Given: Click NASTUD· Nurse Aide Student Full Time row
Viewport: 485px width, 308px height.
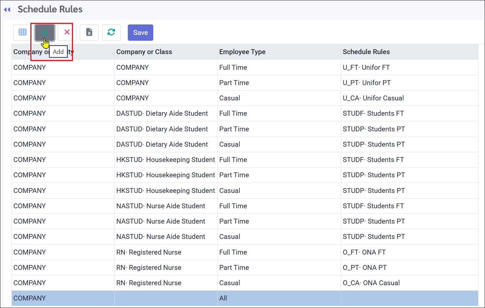Looking at the screenshot, I should pos(245,206).
